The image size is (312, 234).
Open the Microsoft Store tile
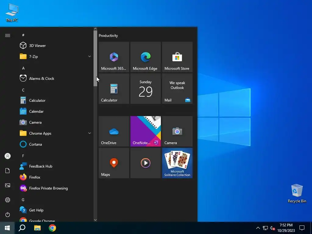(x=177, y=57)
